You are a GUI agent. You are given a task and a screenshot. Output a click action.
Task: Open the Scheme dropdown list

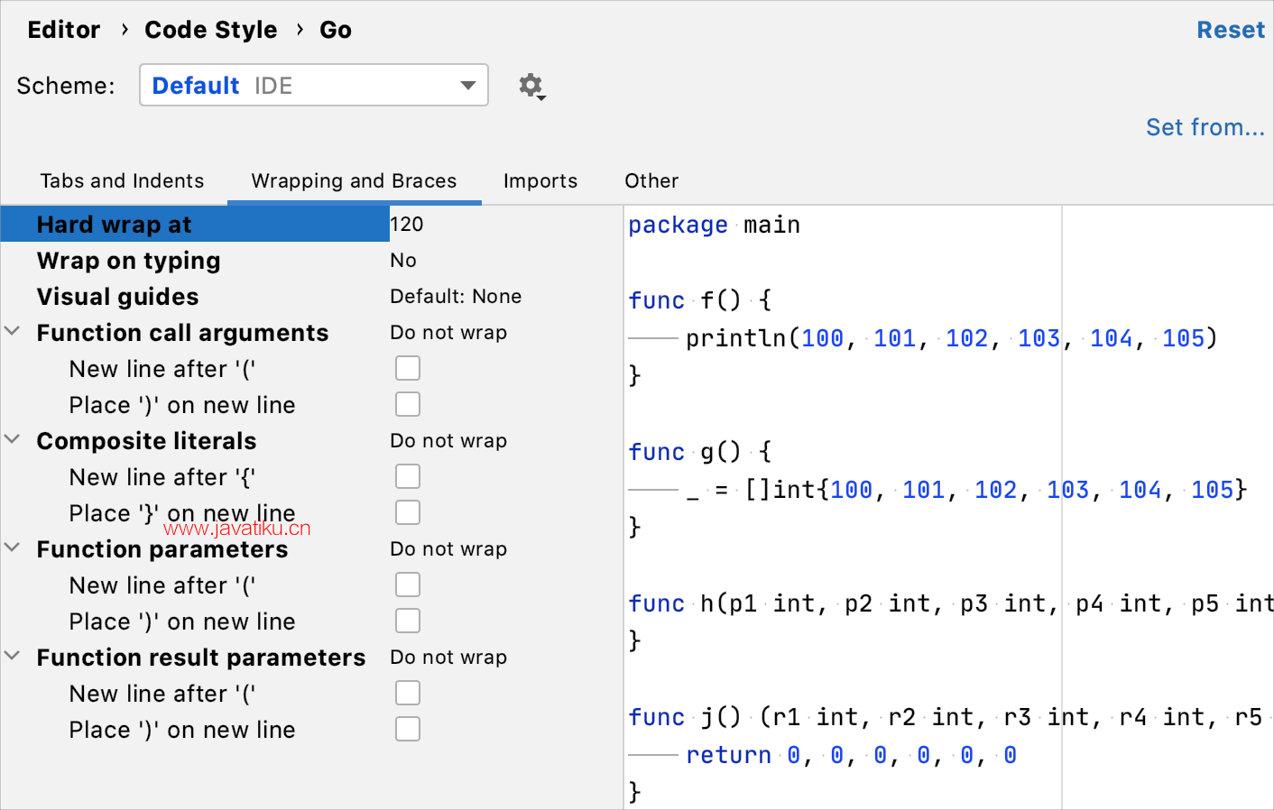point(313,86)
